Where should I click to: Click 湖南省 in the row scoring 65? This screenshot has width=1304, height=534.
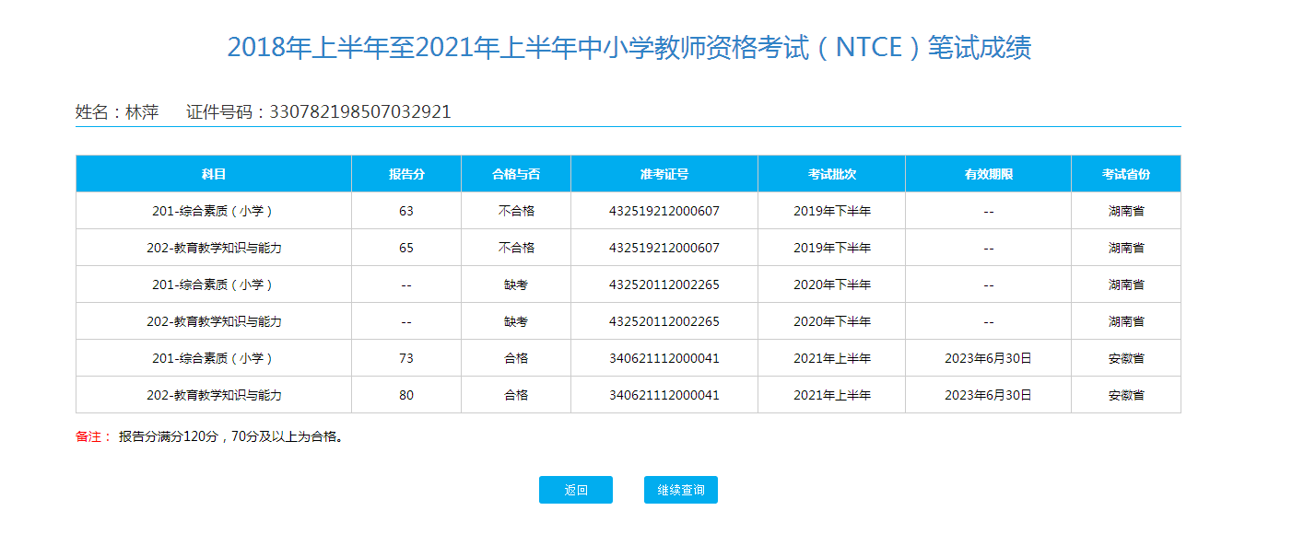(x=1126, y=248)
